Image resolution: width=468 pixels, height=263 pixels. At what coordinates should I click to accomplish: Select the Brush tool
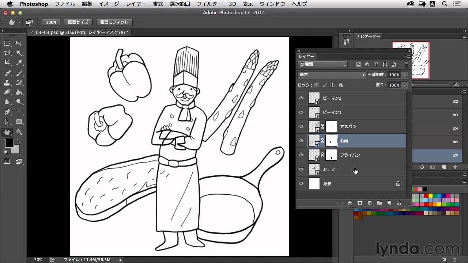(x=19, y=73)
